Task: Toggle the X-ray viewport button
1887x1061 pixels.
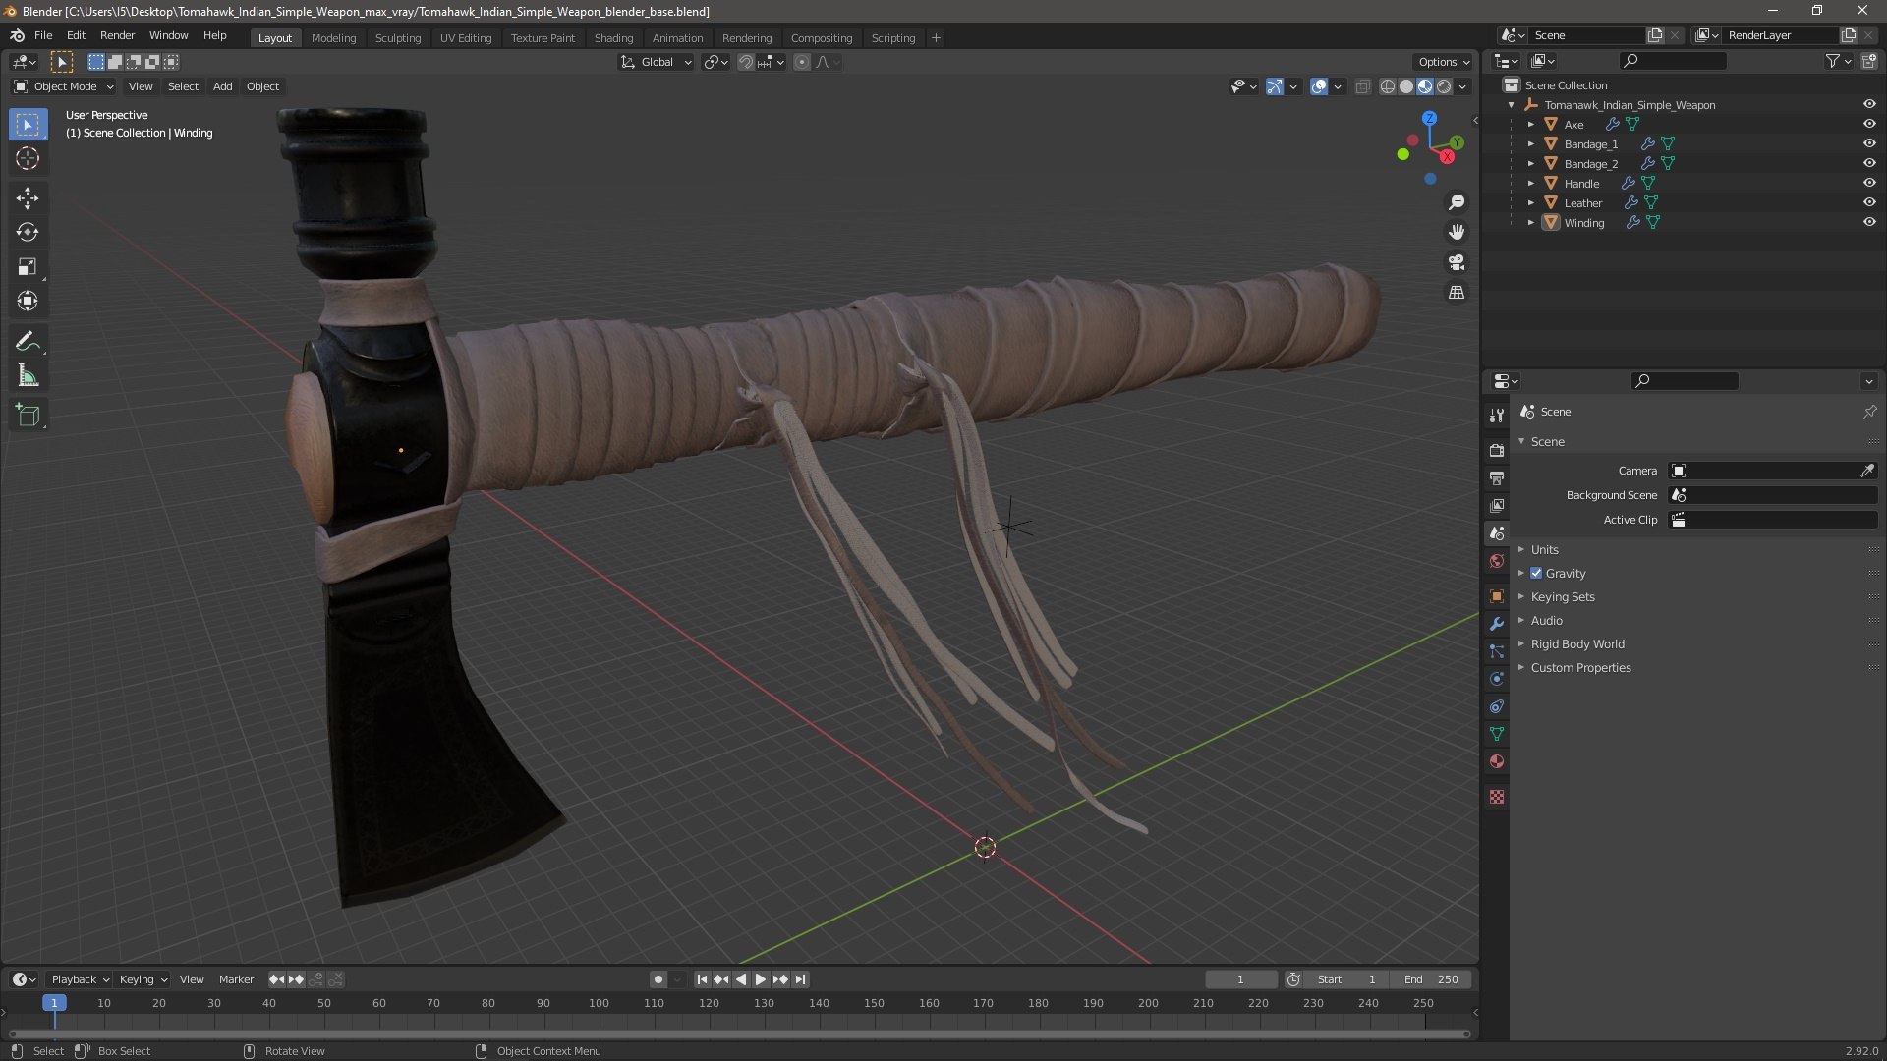Action: [x=1362, y=86]
